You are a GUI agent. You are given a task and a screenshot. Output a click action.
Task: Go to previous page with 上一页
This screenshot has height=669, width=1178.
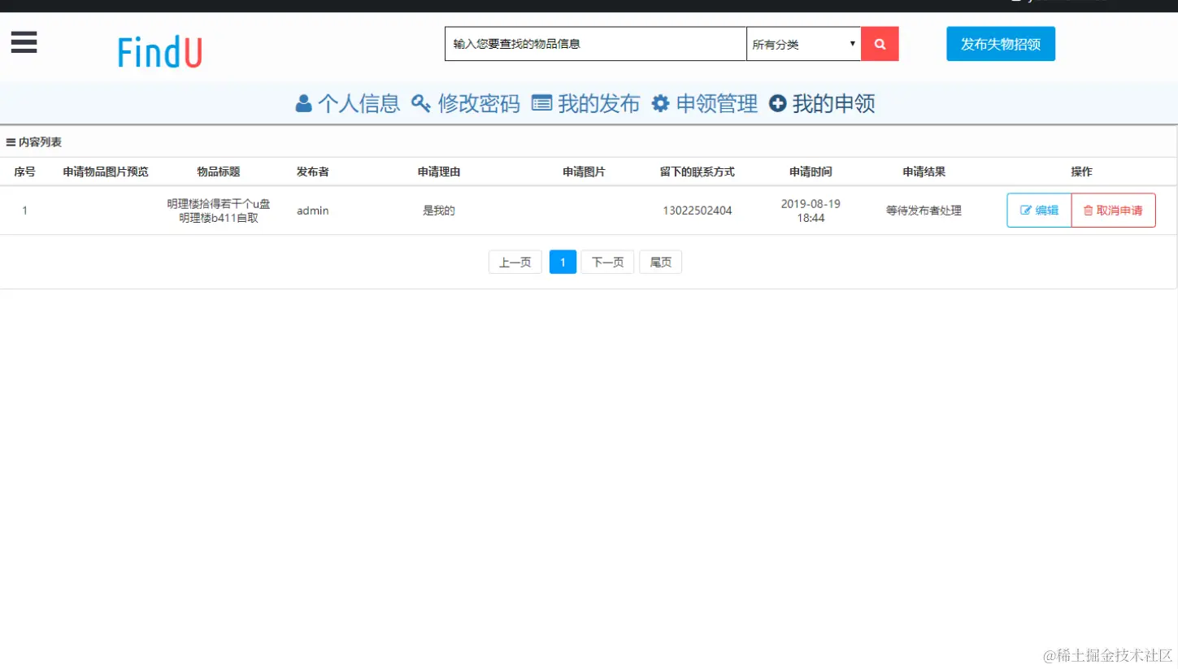coord(515,262)
